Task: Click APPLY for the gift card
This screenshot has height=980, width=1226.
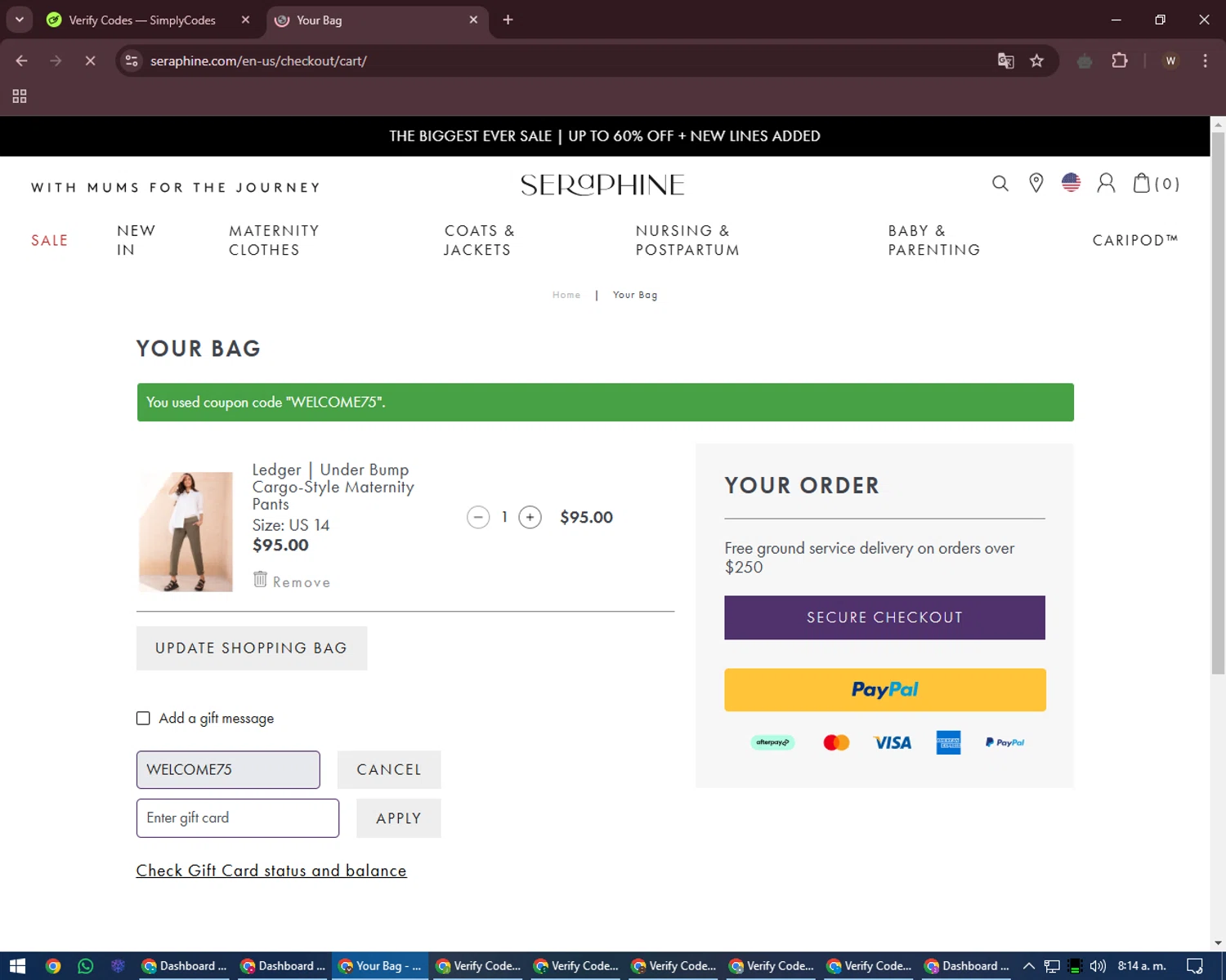Action: tap(399, 818)
